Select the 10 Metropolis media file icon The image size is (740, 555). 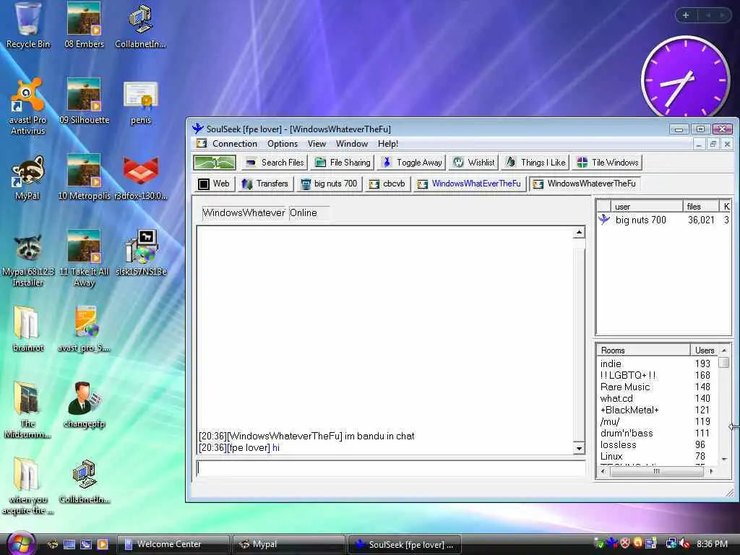(x=84, y=178)
